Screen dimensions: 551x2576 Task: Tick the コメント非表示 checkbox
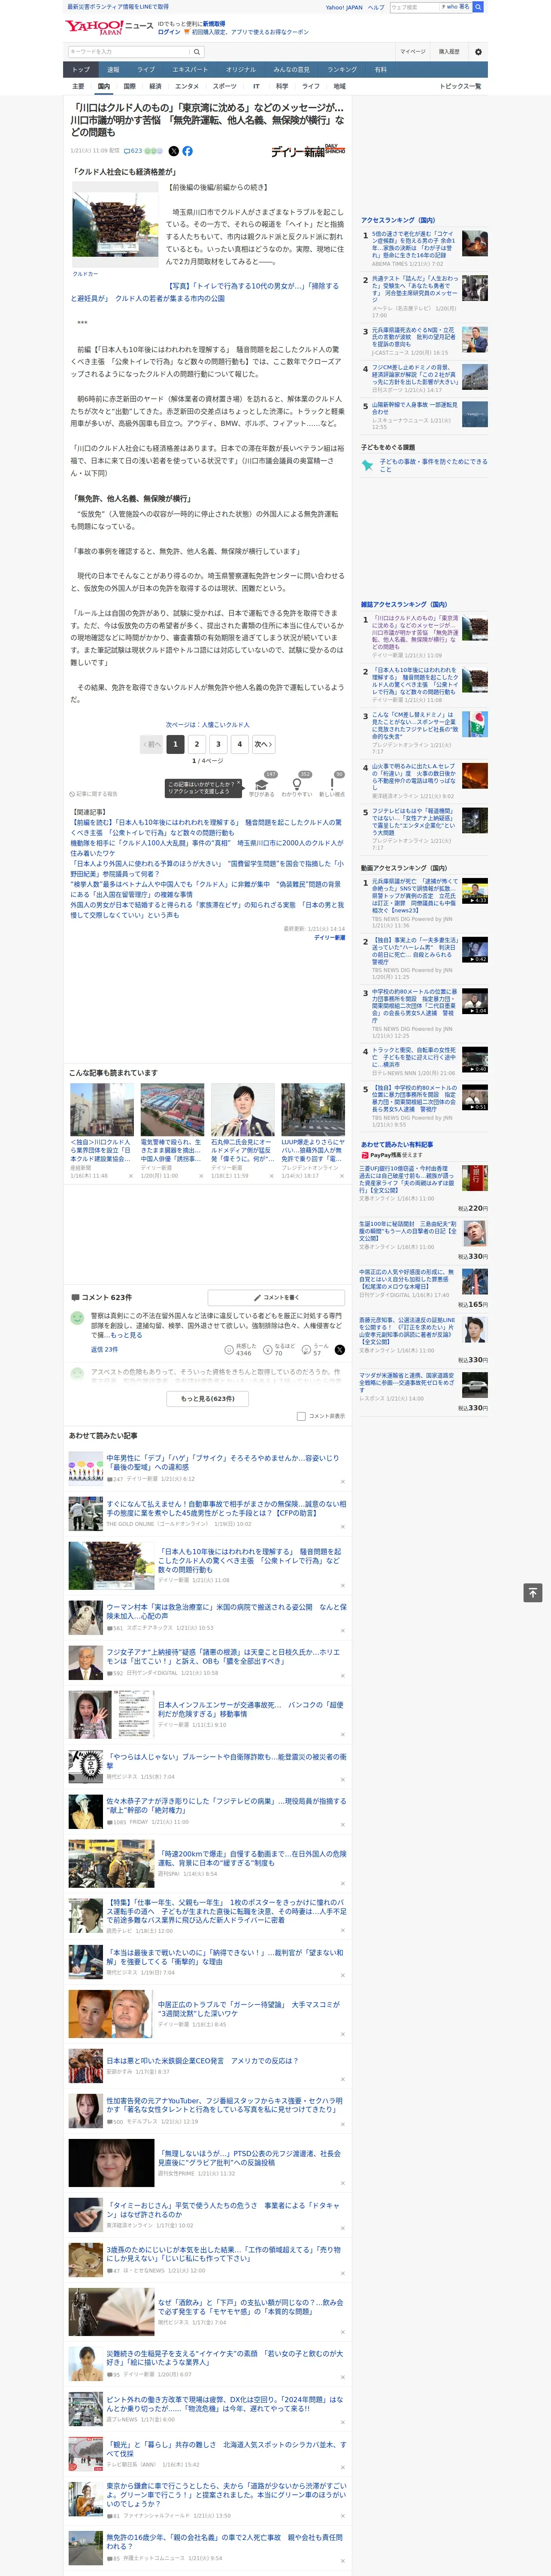coord(301,1416)
